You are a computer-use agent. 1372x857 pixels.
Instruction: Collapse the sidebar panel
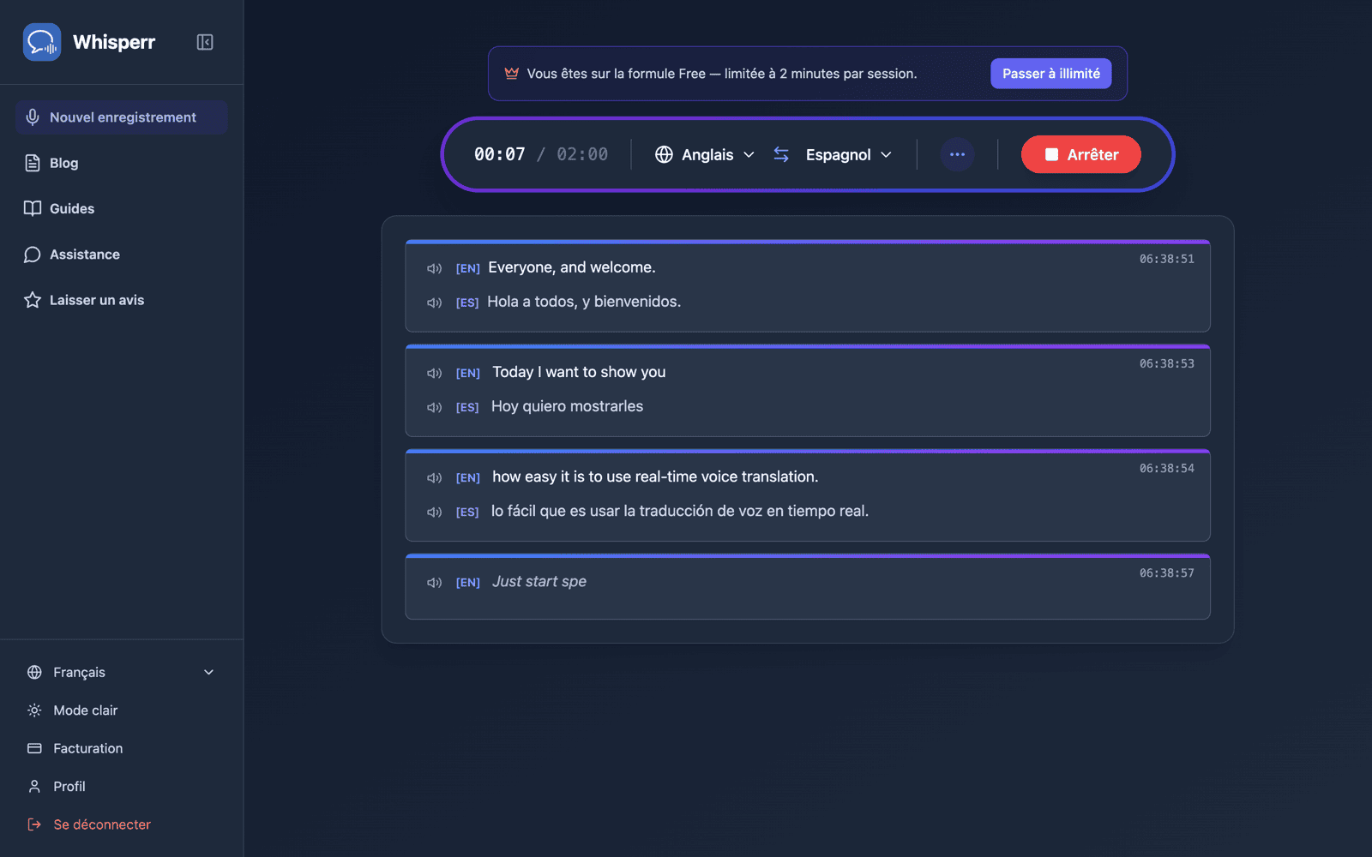click(205, 42)
